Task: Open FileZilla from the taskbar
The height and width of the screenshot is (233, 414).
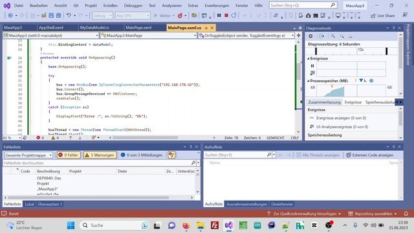Action: pyautogui.click(x=215, y=225)
